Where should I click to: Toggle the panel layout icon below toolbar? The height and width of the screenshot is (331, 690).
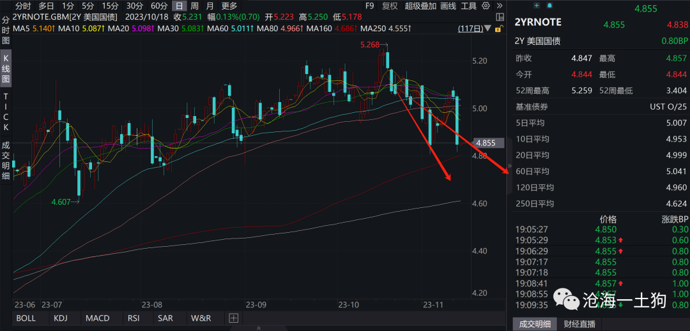(500, 17)
